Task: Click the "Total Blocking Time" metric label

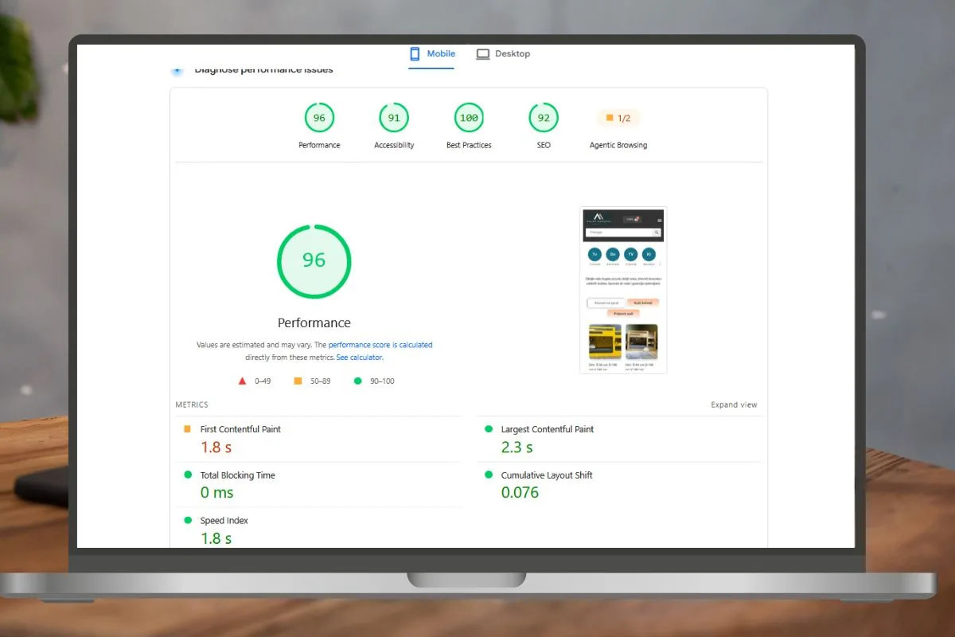Action: coord(238,475)
